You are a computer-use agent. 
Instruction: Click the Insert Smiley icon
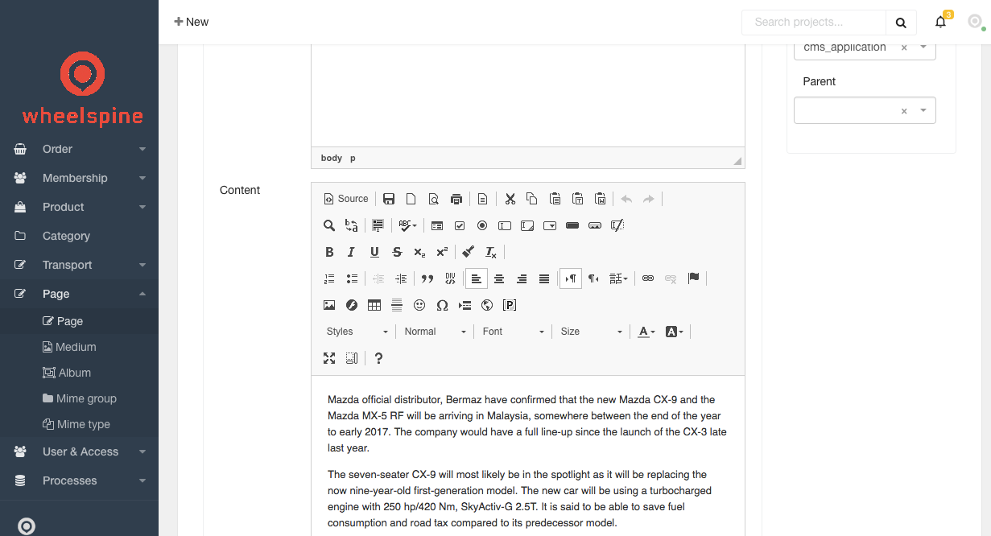[x=419, y=305]
